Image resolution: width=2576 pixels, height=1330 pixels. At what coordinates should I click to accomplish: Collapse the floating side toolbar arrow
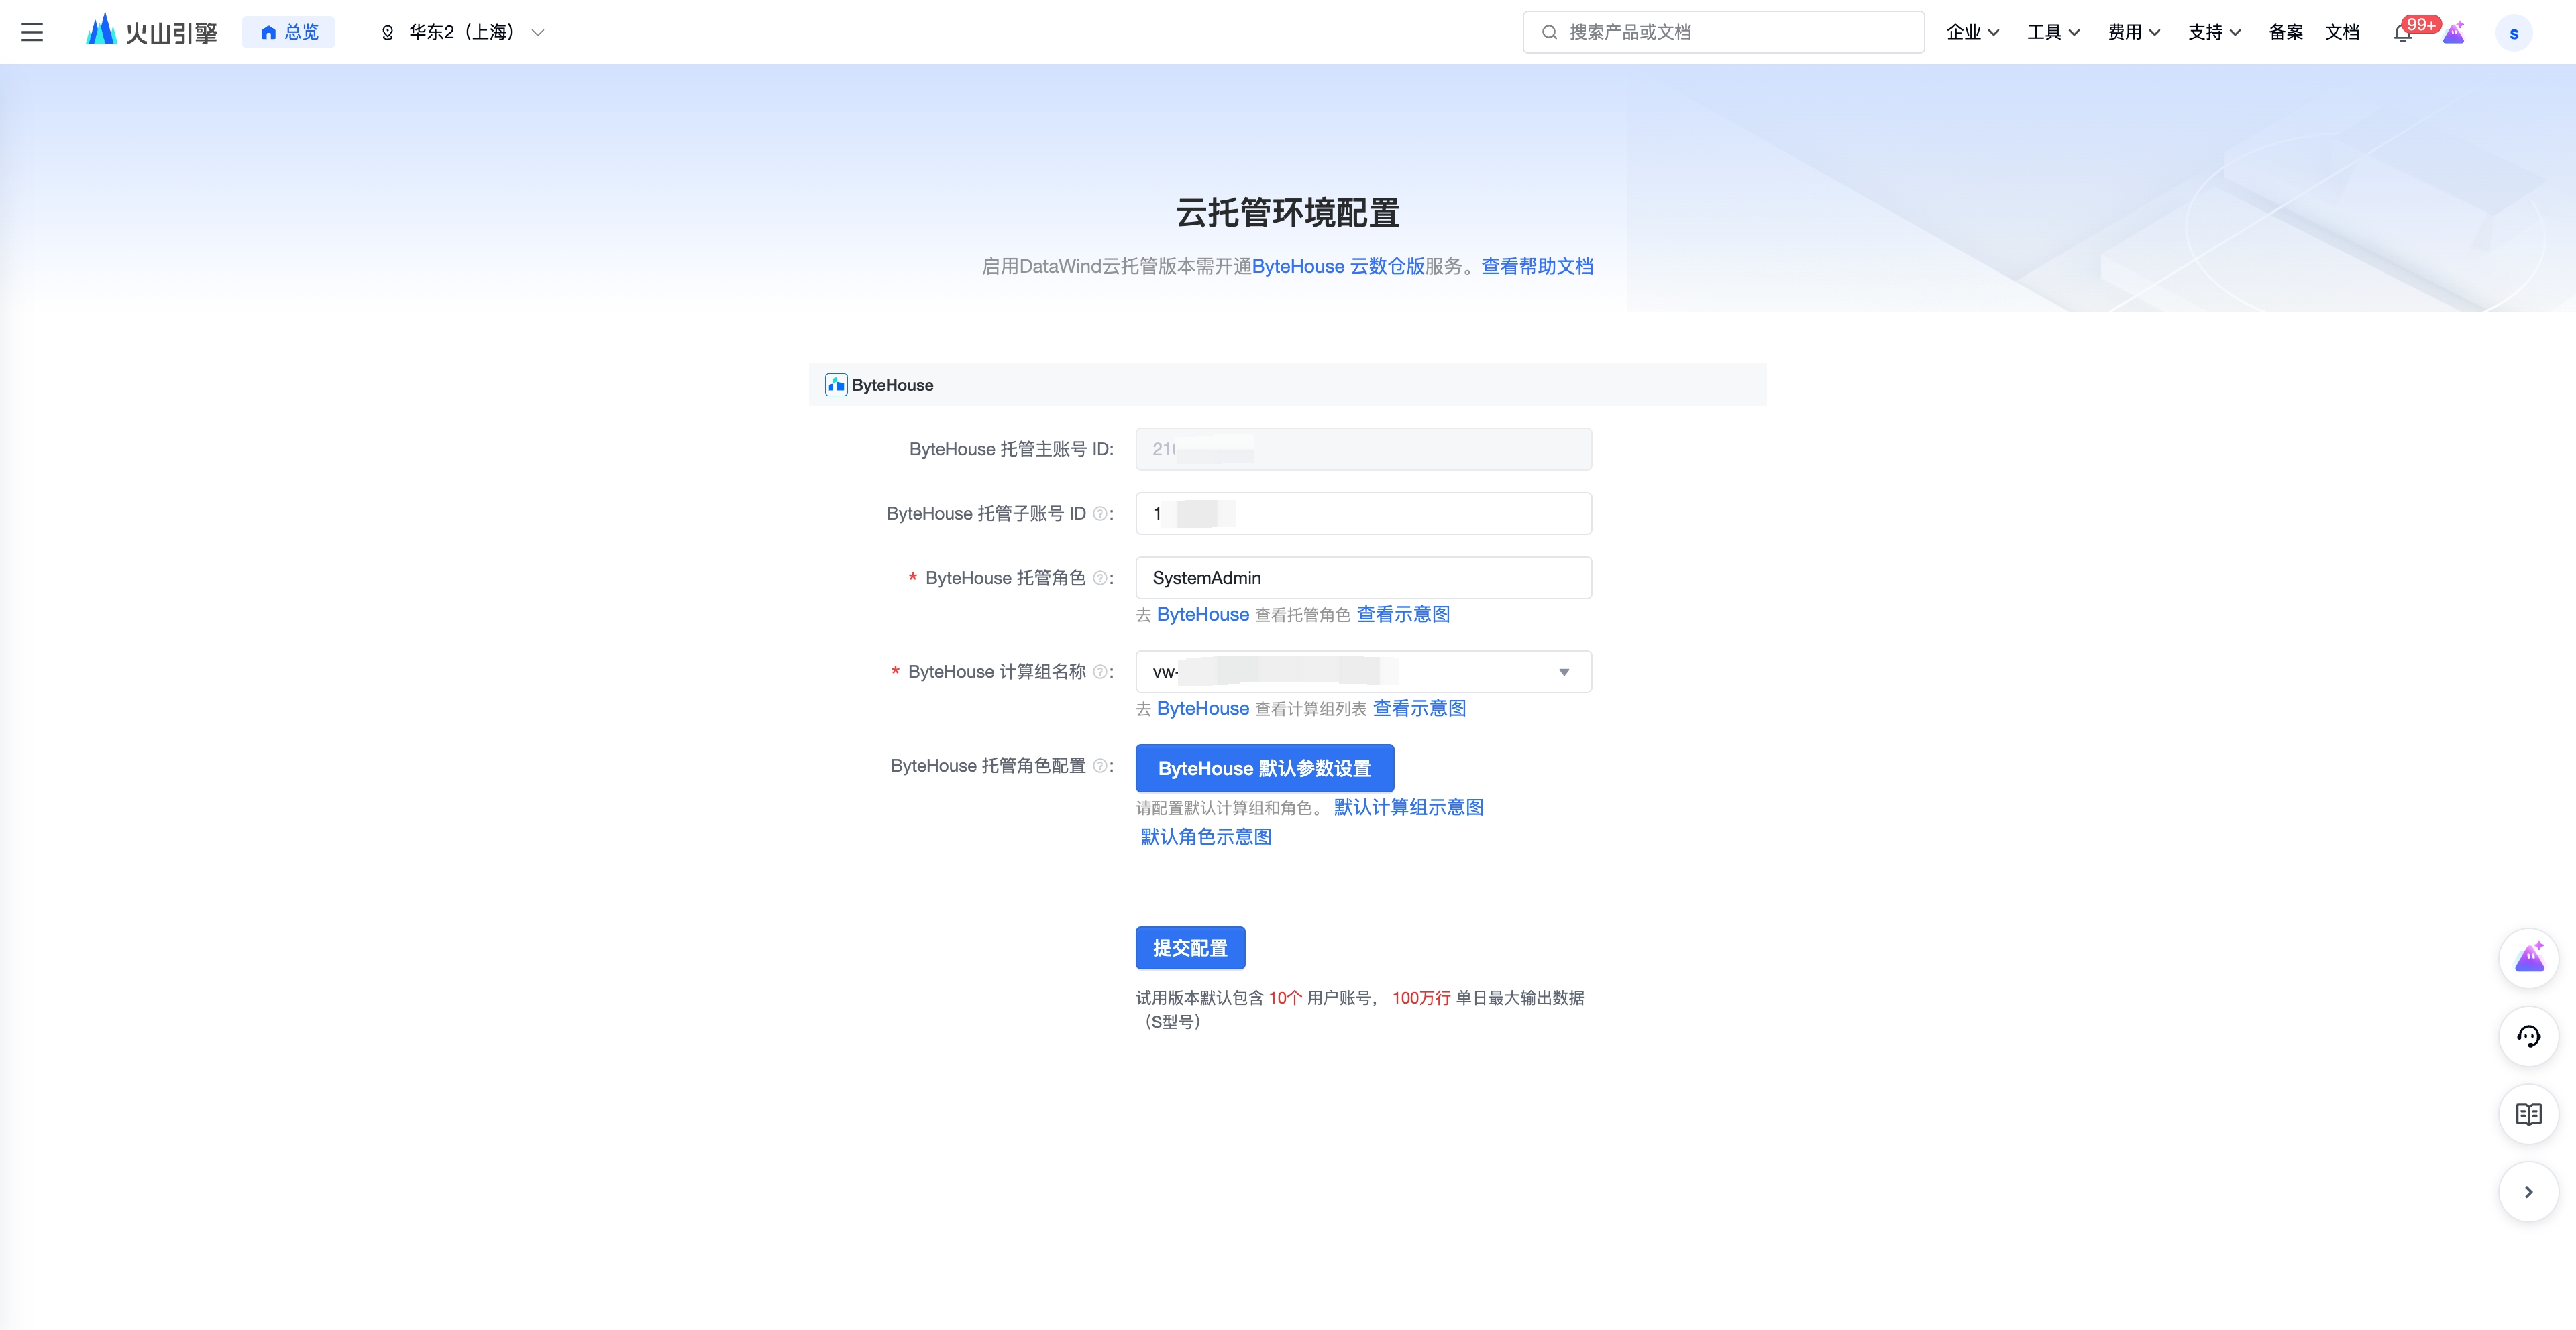(x=2528, y=1191)
